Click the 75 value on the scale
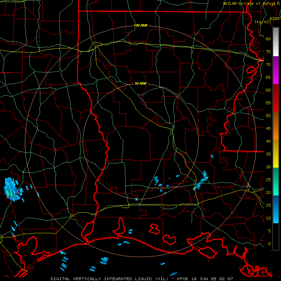281x281 pixels. tap(268, 52)
